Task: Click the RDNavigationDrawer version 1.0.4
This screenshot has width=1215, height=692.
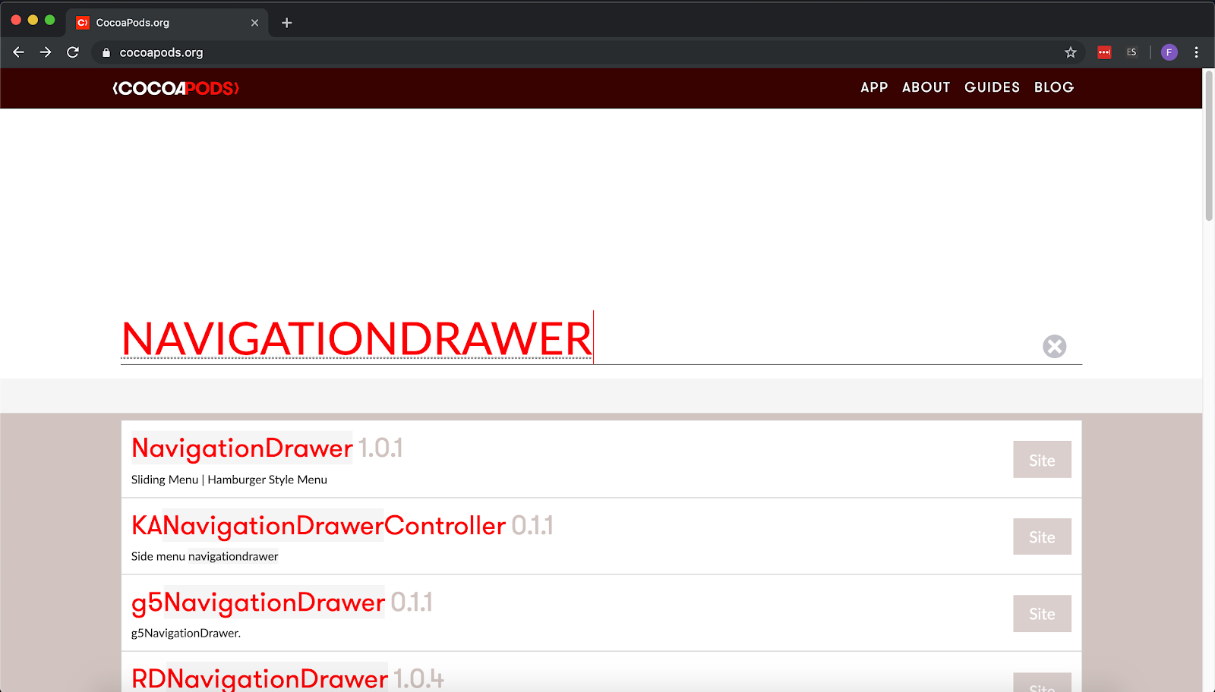Action: click(x=418, y=678)
